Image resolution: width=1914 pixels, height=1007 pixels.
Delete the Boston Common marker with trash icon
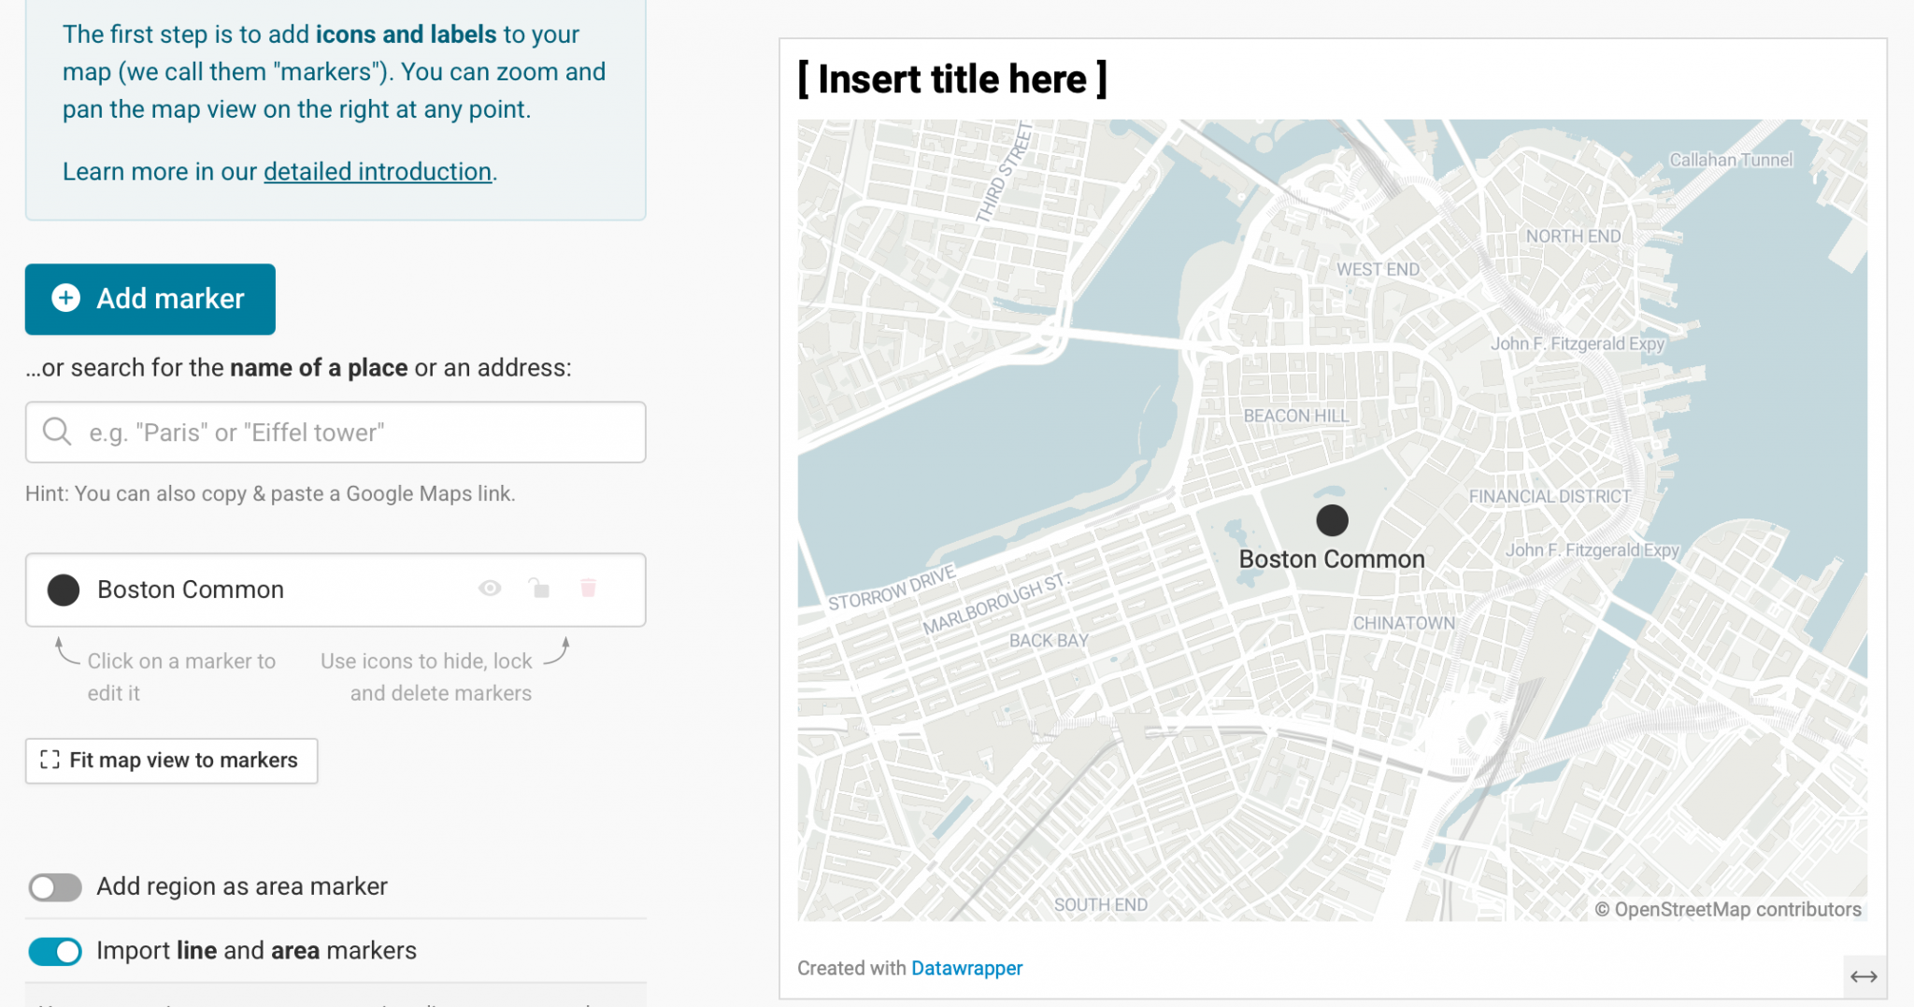[x=589, y=589]
